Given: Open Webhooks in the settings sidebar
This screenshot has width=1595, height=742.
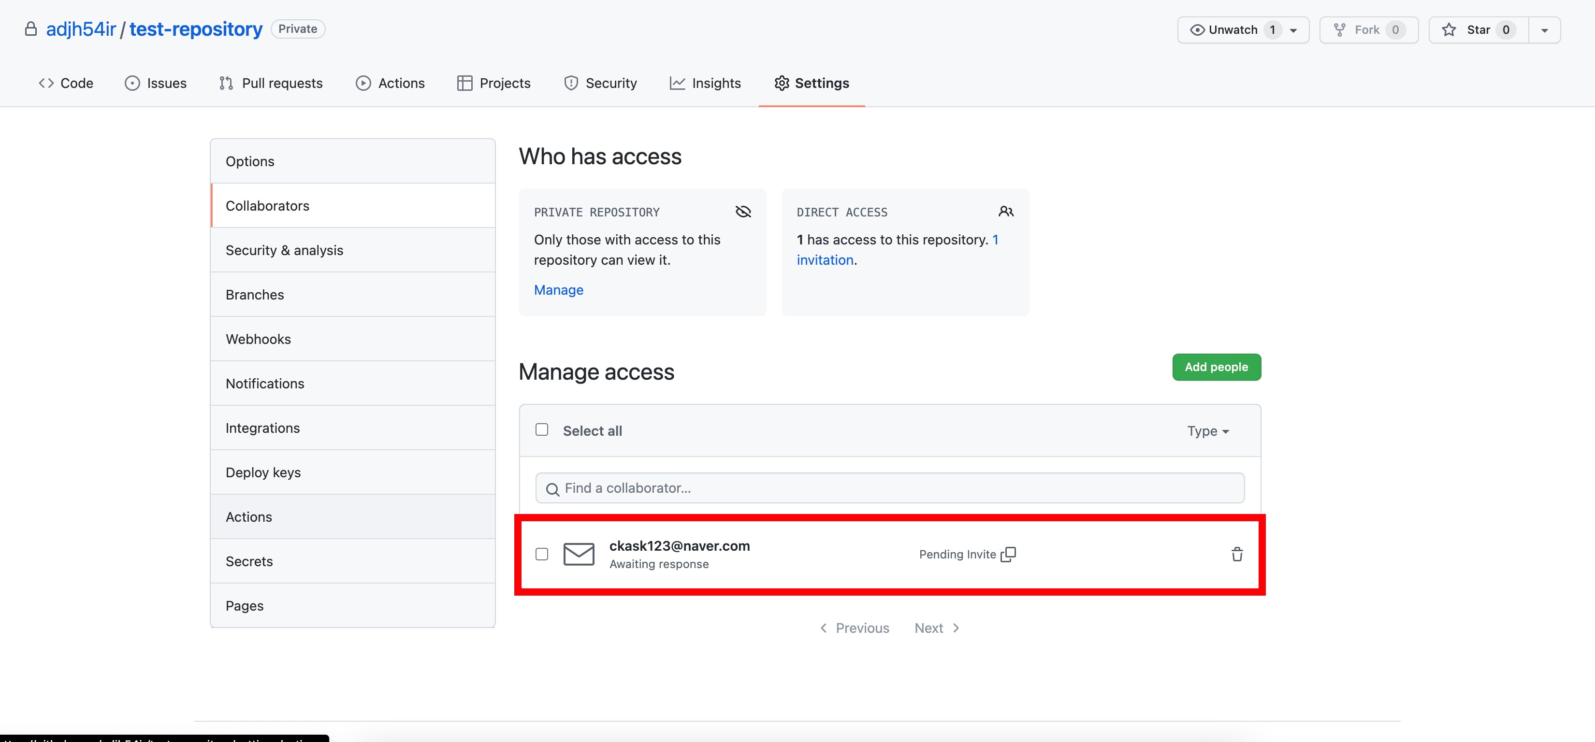Looking at the screenshot, I should point(258,339).
